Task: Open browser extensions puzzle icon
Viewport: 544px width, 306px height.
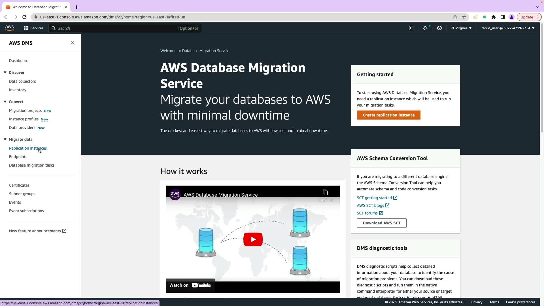Action: pyautogui.click(x=494, y=17)
